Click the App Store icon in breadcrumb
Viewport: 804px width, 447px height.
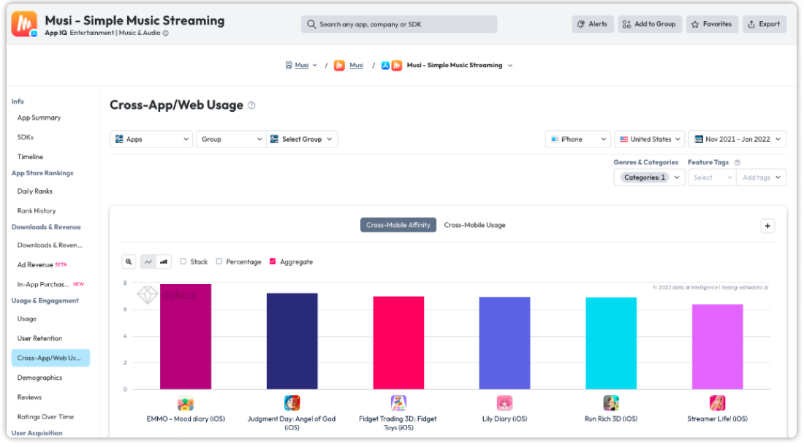[385, 66]
